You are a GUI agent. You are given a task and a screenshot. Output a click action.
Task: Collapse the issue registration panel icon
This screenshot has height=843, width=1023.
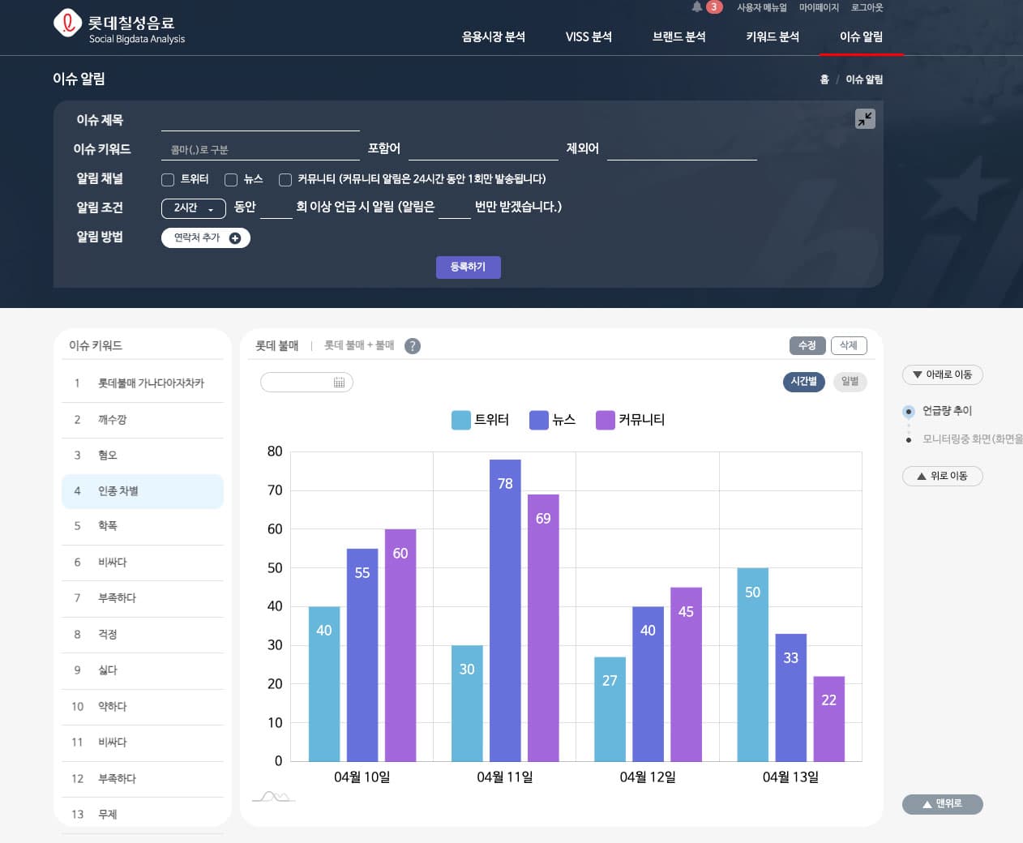point(865,119)
